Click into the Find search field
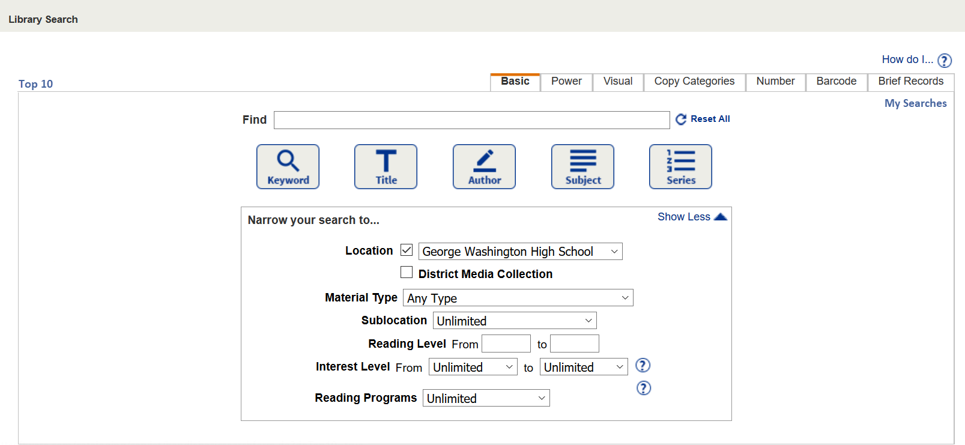This screenshot has height=445, width=965. pos(471,120)
